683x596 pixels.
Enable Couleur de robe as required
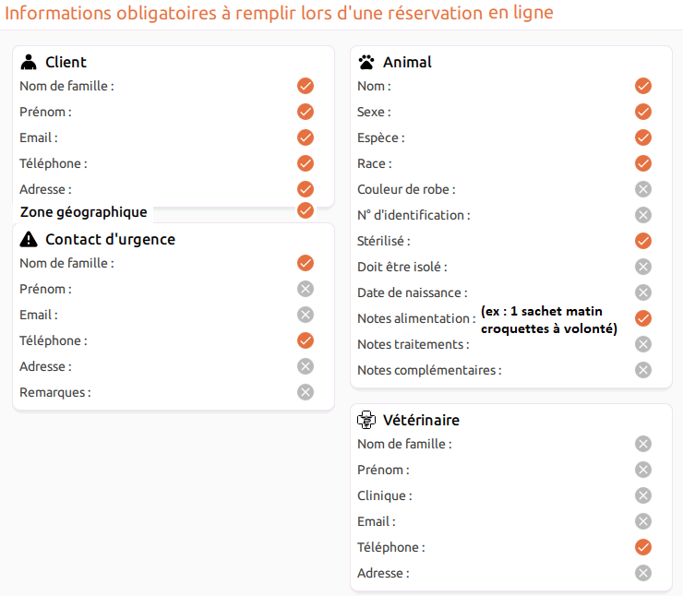tap(643, 189)
